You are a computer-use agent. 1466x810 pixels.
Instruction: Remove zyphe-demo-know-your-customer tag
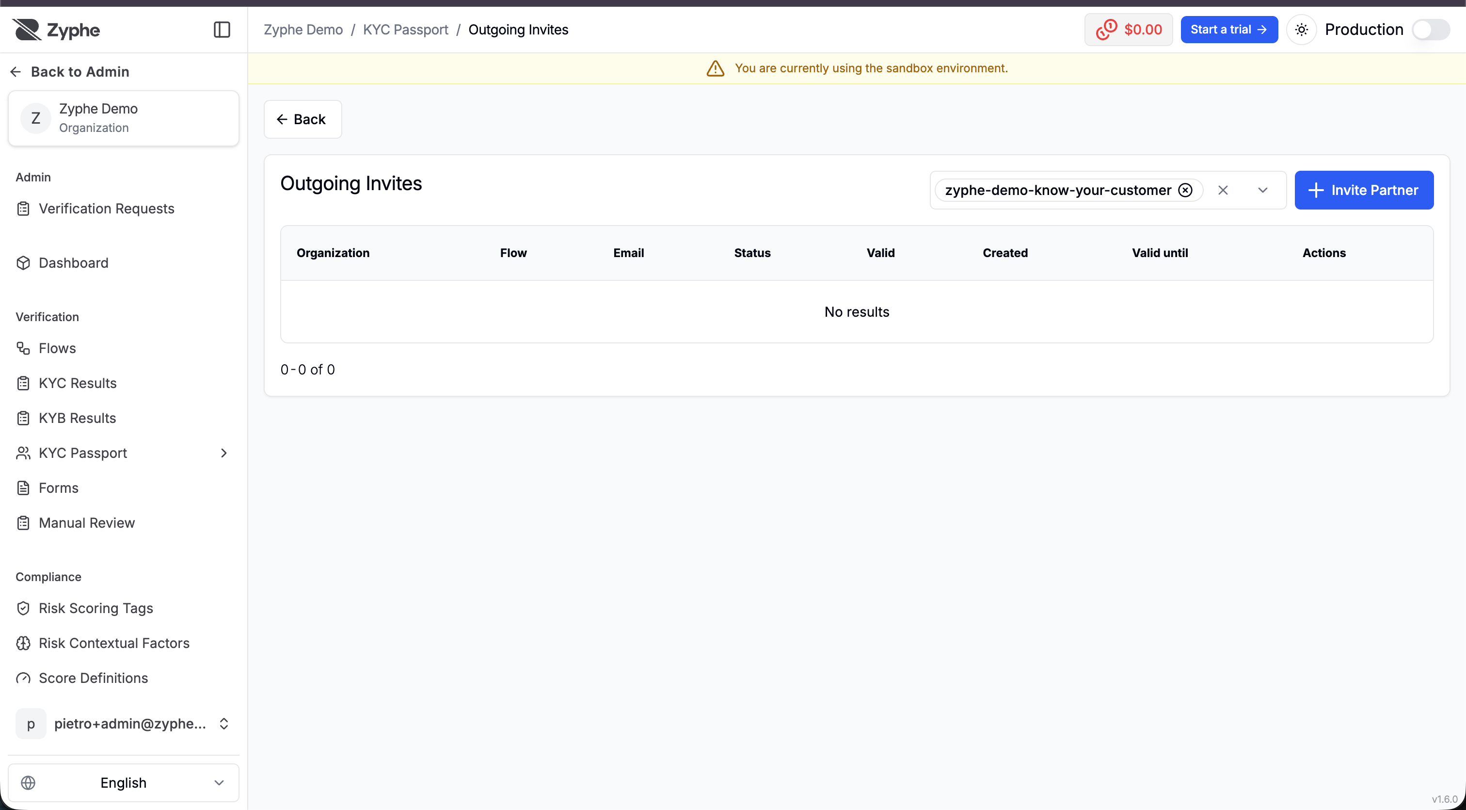point(1185,190)
